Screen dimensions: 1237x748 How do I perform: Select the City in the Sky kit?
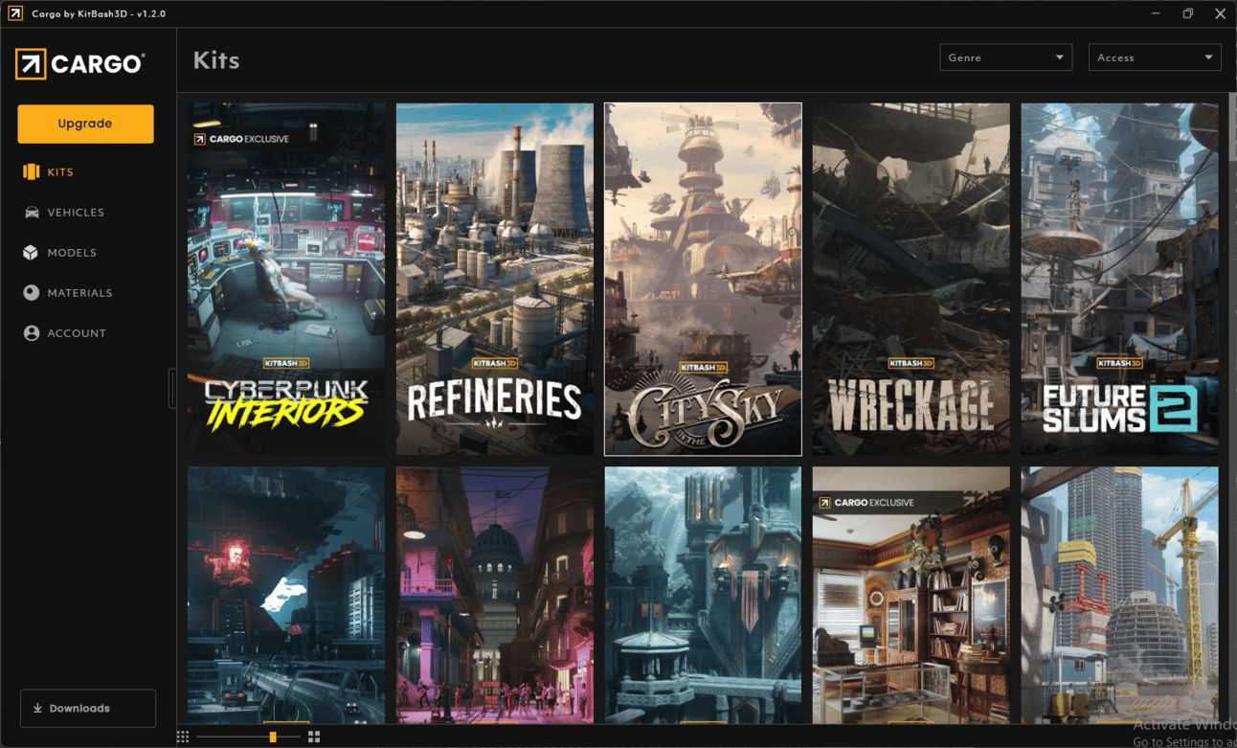click(703, 279)
